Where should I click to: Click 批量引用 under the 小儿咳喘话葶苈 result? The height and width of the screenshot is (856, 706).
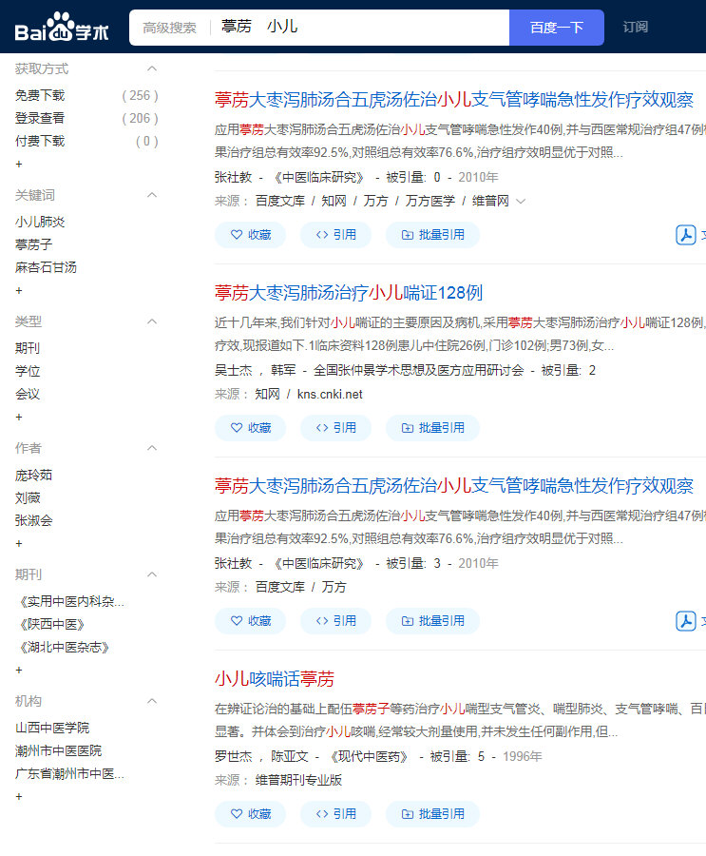point(432,814)
